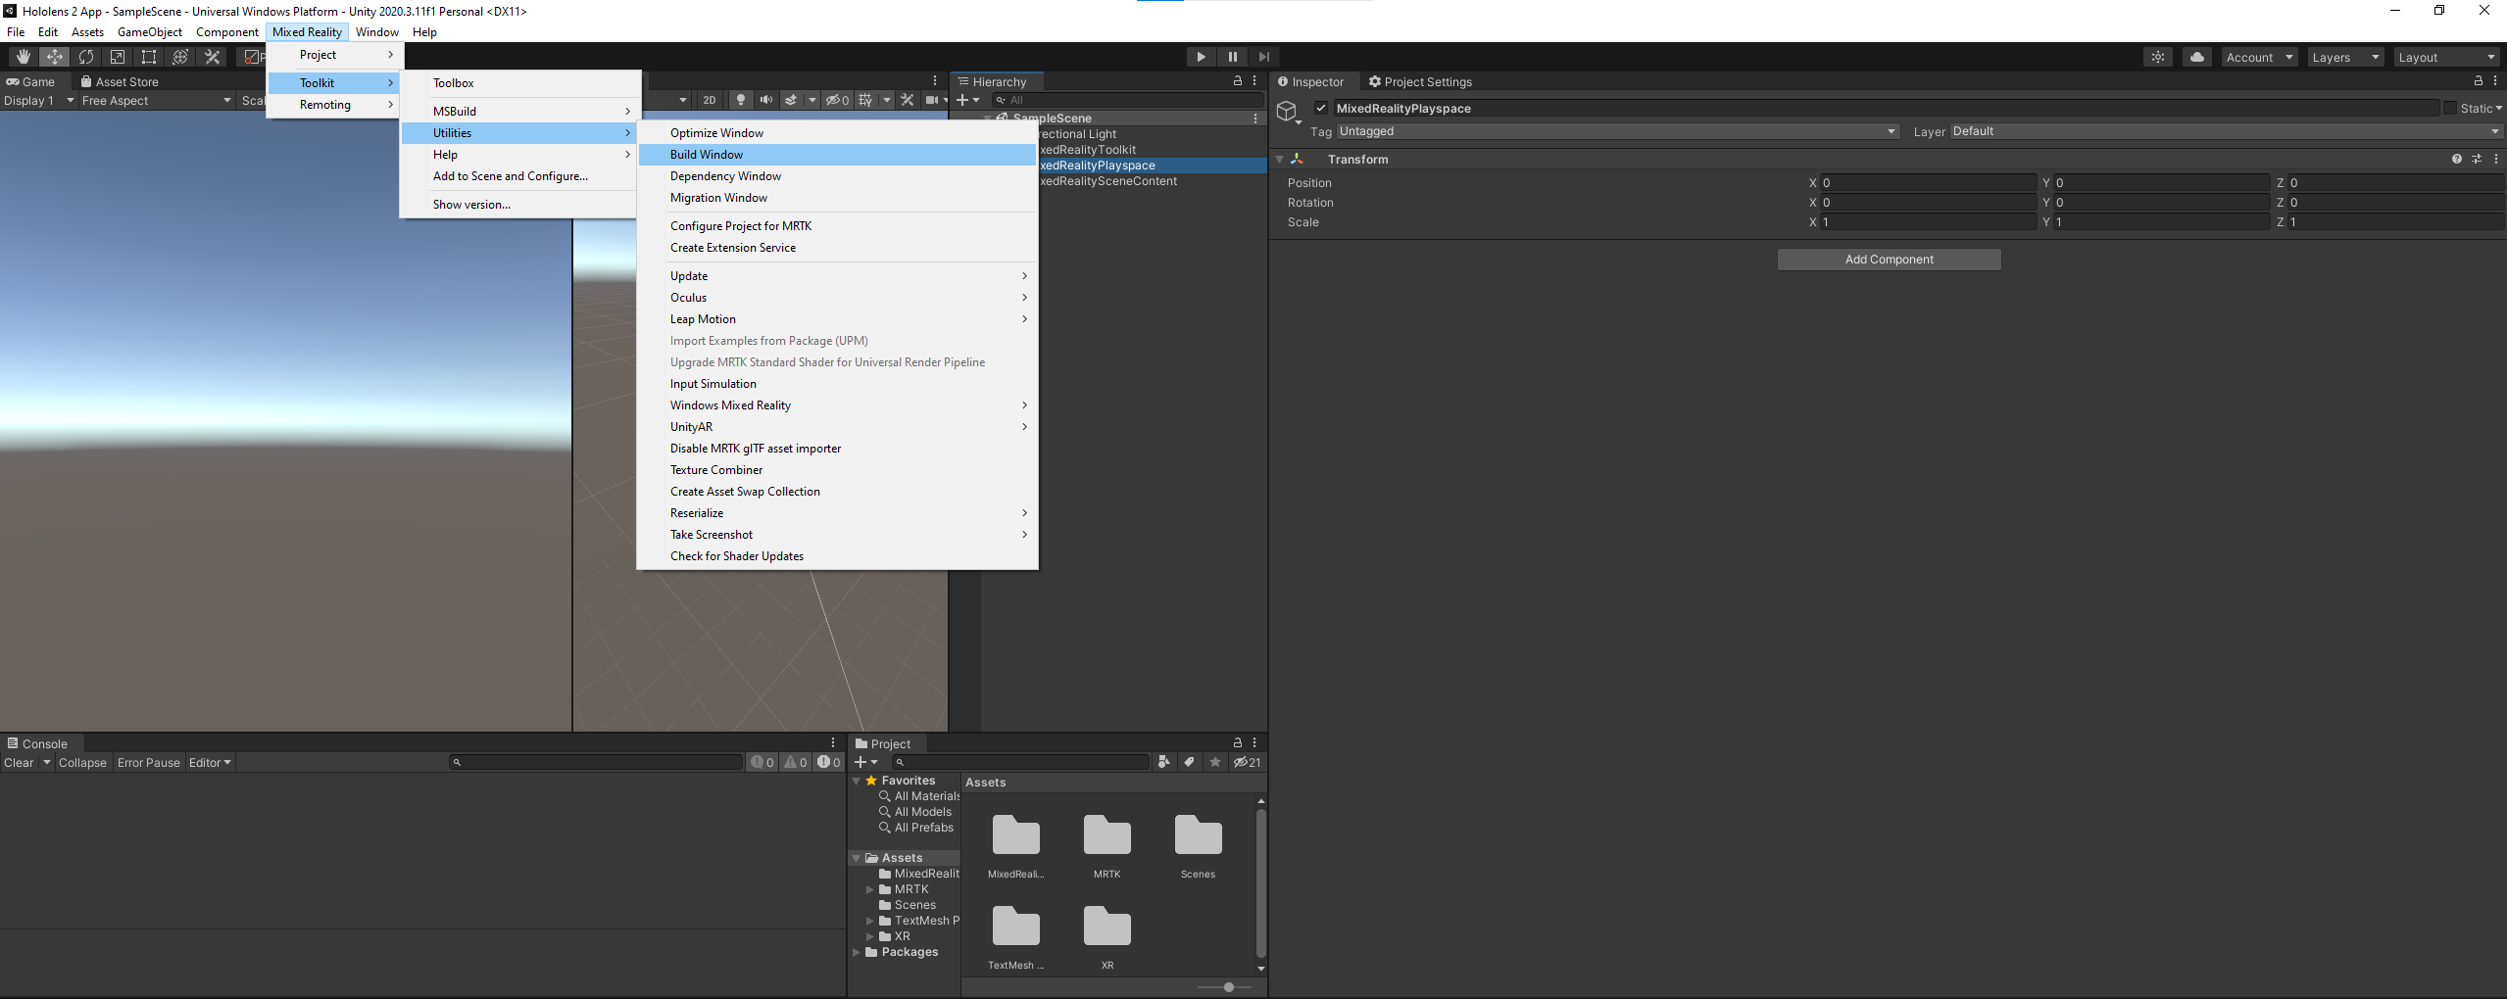Click the Add Component button
This screenshot has width=2507, height=999.
[1889, 260]
